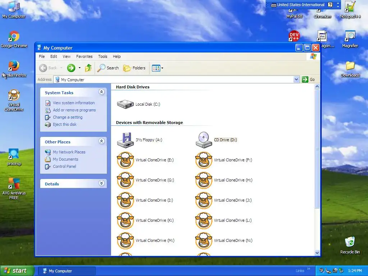This screenshot has height=276, width=368.
Task: Select CD Drive (D:) icon
Action: coord(204,140)
